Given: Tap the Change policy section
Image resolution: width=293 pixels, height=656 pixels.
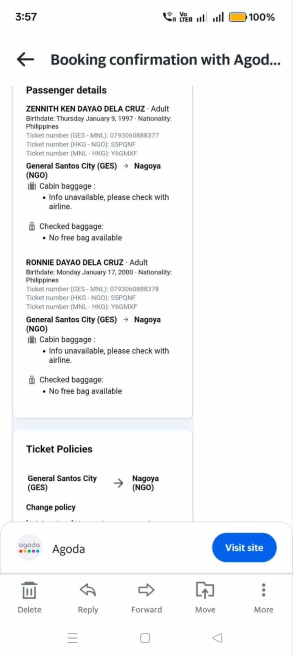Looking at the screenshot, I should coord(51,507).
